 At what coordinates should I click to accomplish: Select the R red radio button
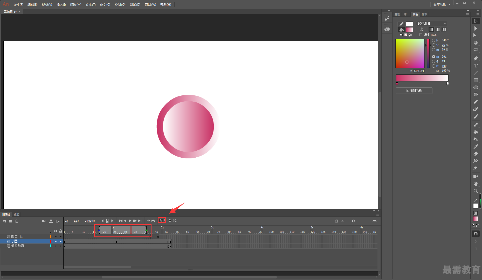coord(433,57)
